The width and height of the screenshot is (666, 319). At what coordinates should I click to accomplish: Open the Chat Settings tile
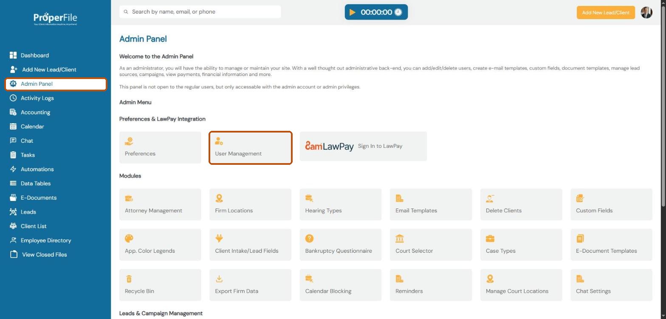pos(611,285)
